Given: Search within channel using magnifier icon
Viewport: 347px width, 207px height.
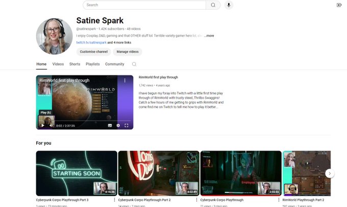Looking at the screenshot, I should pos(134,64).
